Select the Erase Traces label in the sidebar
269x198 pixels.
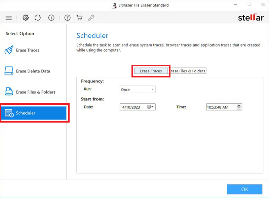[x=28, y=50]
